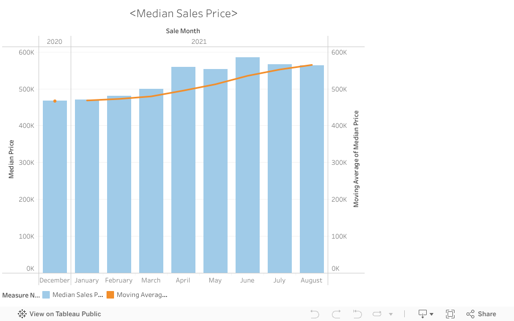The image size is (514, 321).
Task: Click the blue Median Sales Price legend swatch
Action: (46, 295)
